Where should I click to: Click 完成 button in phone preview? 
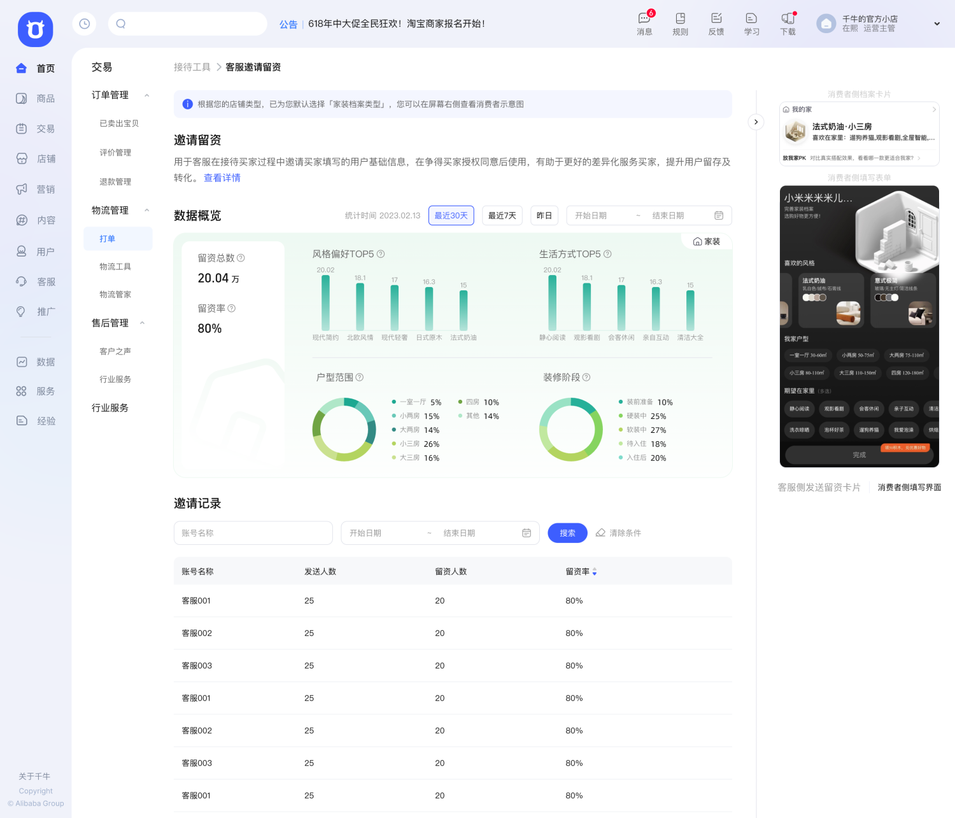[x=859, y=455]
